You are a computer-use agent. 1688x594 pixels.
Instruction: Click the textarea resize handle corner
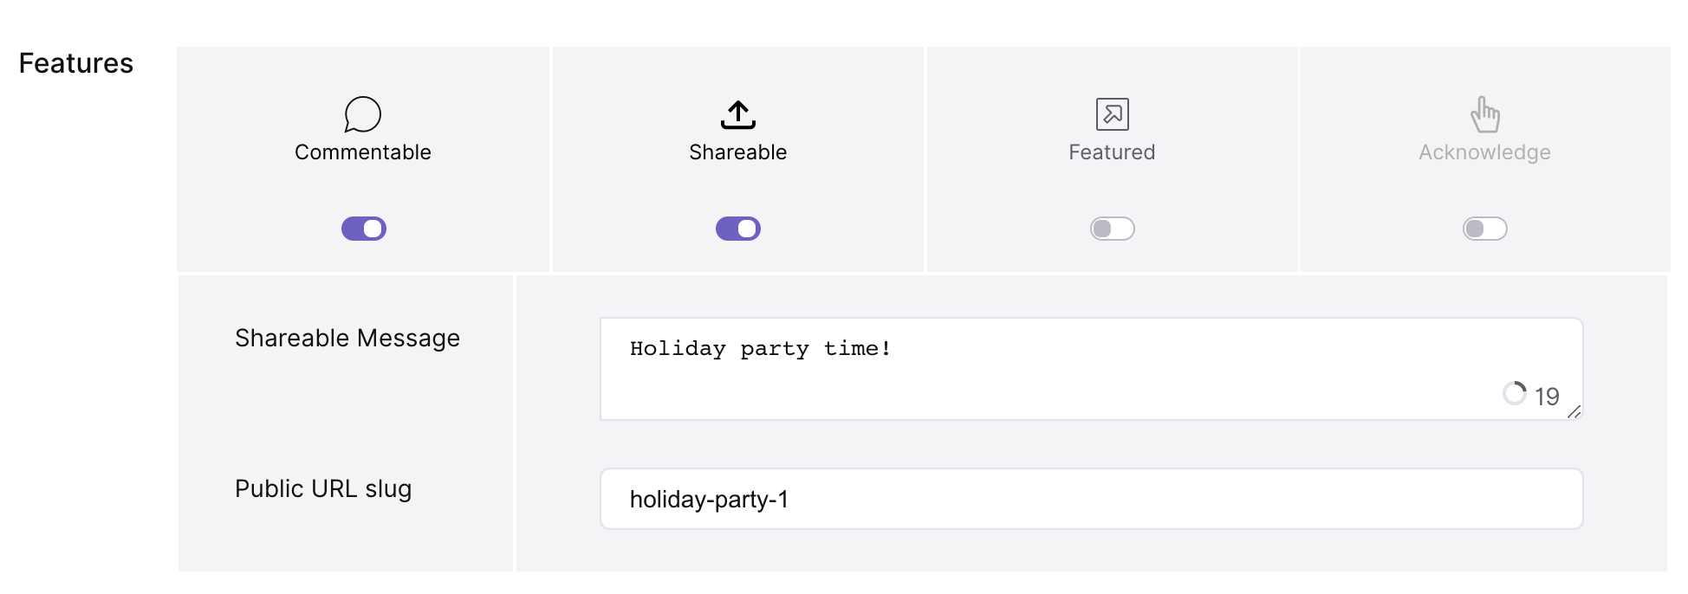(1574, 412)
